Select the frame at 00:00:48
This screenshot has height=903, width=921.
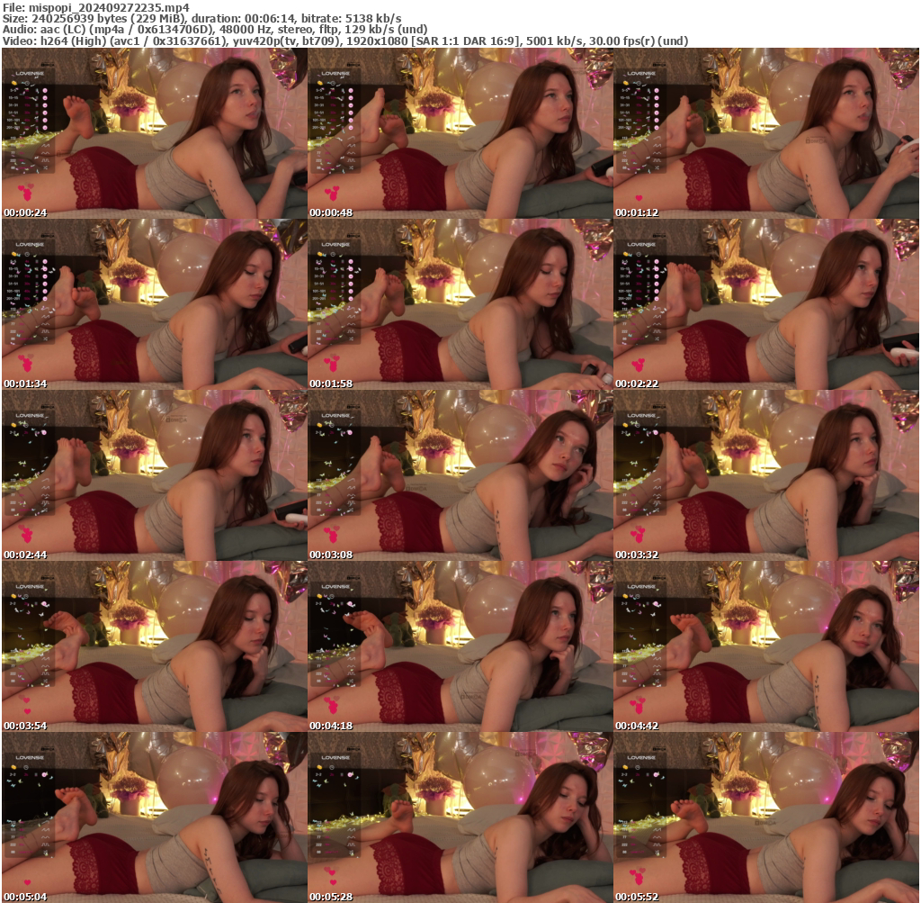460,134
